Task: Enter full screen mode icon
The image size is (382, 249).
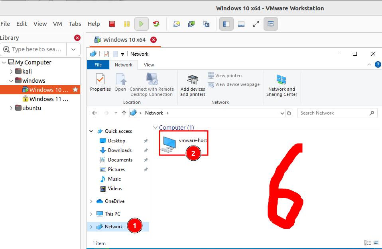Action: tap(256, 24)
